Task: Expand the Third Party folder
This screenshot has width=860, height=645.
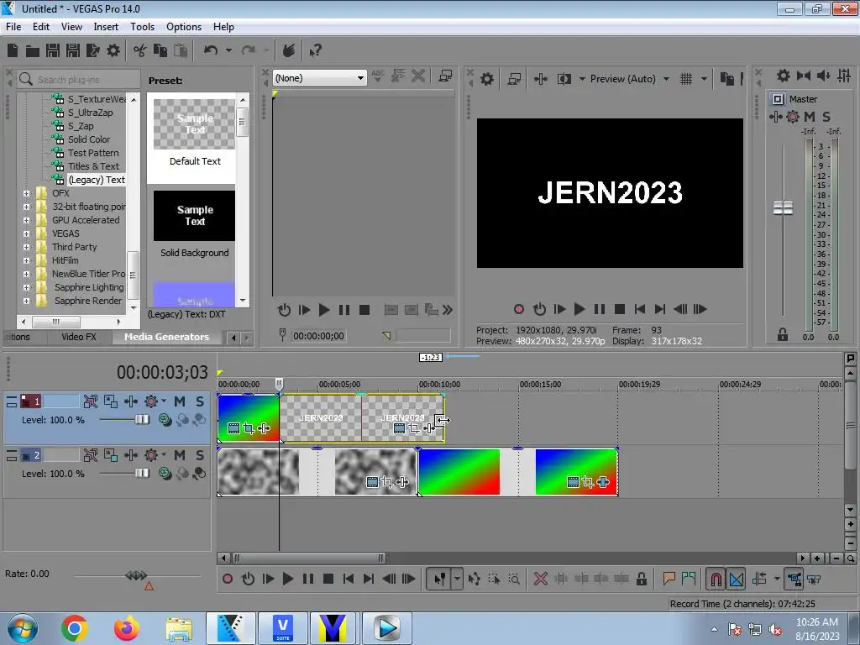Action: pyautogui.click(x=26, y=248)
